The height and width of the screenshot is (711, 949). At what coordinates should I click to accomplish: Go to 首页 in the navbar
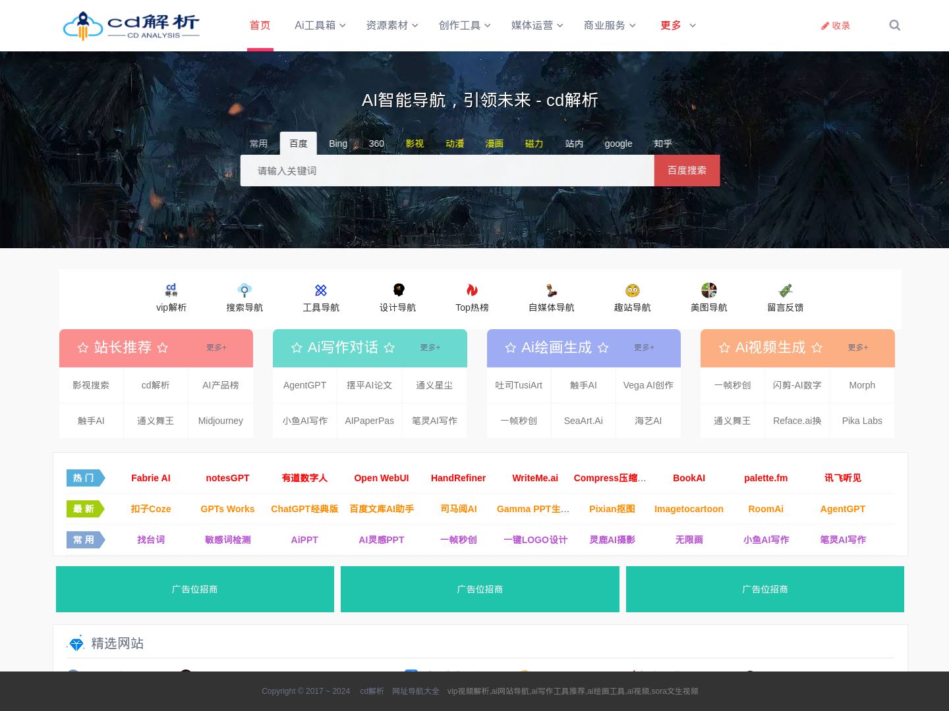tap(260, 25)
